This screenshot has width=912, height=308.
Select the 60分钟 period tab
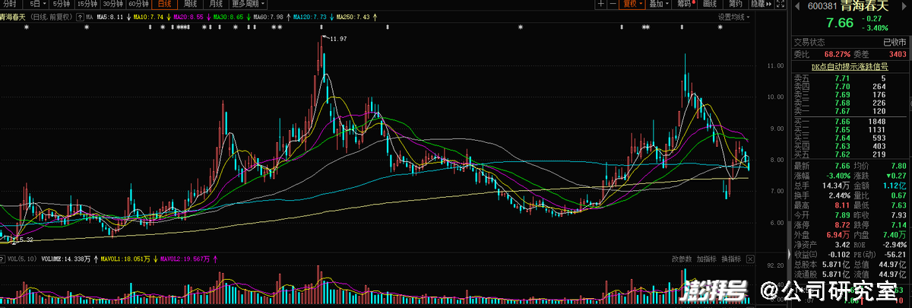[138, 4]
